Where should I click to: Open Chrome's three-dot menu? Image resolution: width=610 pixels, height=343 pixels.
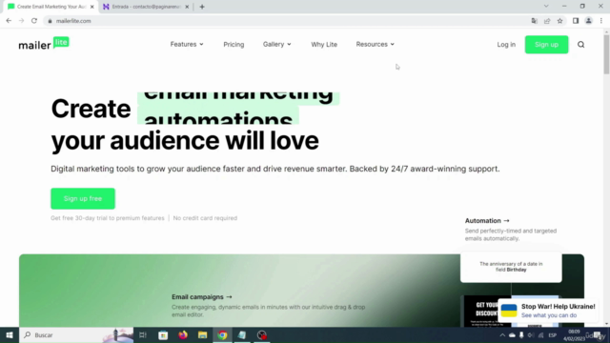pos(601,21)
